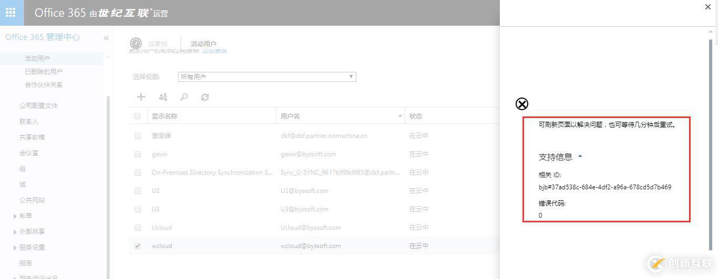
Task: Collapse the 支持信息 section
Action: (580, 156)
